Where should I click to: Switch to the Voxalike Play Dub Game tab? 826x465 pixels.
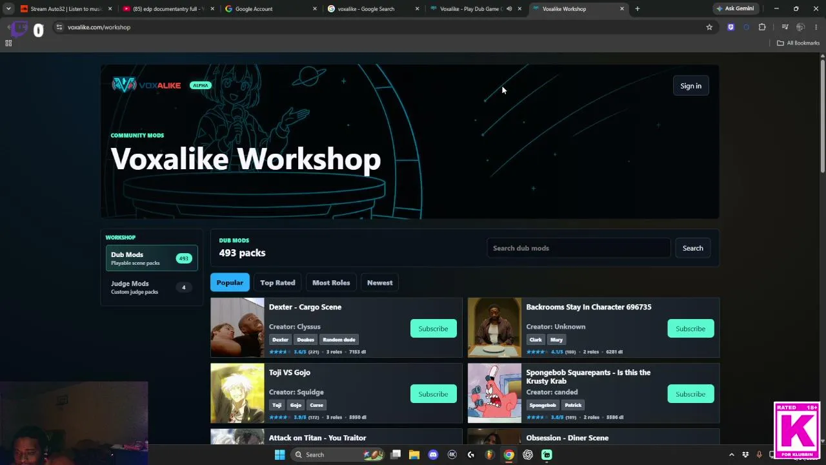(x=476, y=9)
